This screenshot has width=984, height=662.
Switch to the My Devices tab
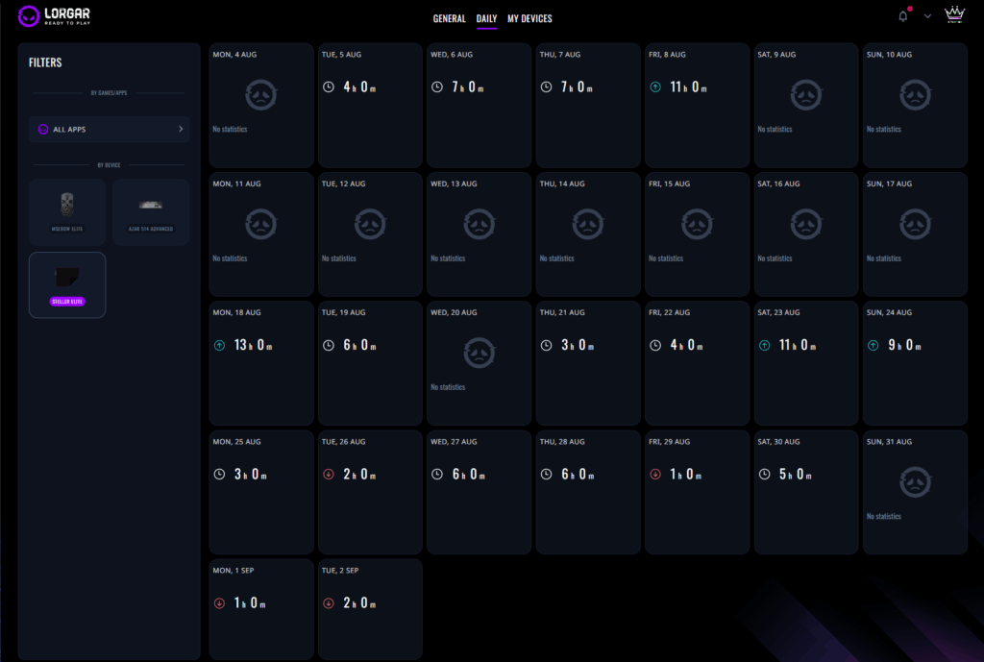click(529, 18)
